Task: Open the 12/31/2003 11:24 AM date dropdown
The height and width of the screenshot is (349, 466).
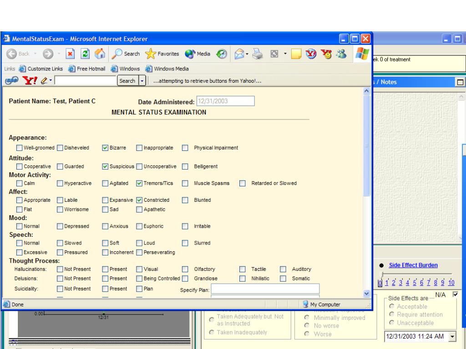Action: coord(452,336)
